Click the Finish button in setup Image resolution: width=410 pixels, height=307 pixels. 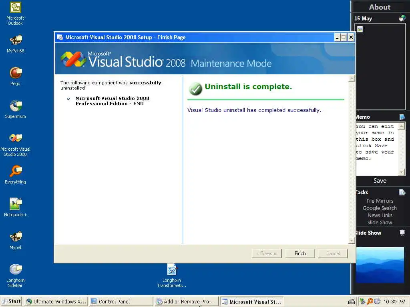pos(299,253)
